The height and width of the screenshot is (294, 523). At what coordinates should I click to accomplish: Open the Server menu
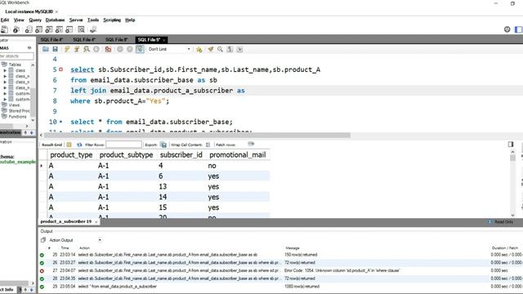click(76, 20)
